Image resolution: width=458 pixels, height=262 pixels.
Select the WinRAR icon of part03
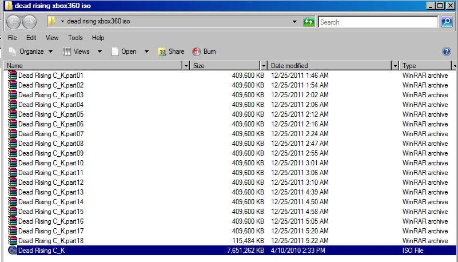(12, 94)
